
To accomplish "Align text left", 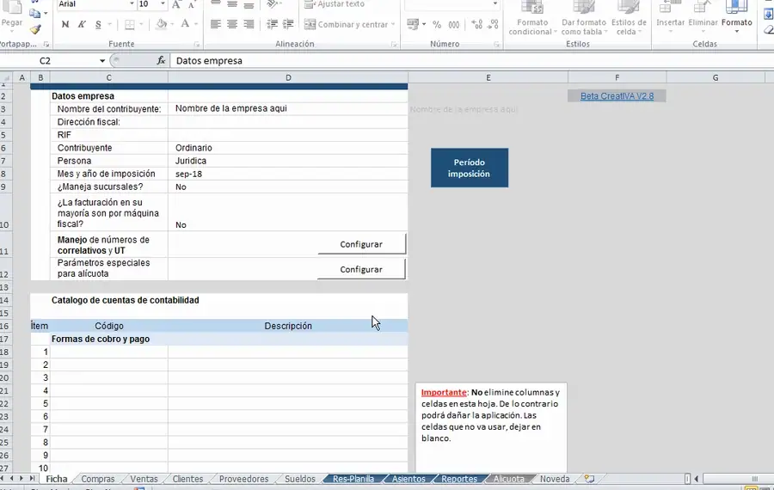I will [x=216, y=24].
